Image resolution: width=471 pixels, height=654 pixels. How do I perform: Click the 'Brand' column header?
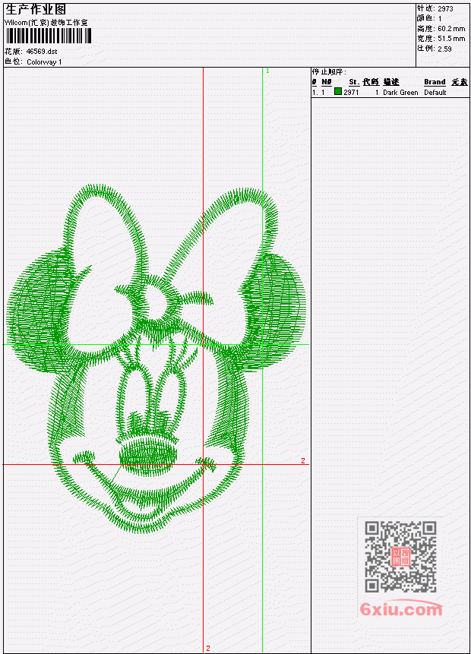(x=435, y=82)
